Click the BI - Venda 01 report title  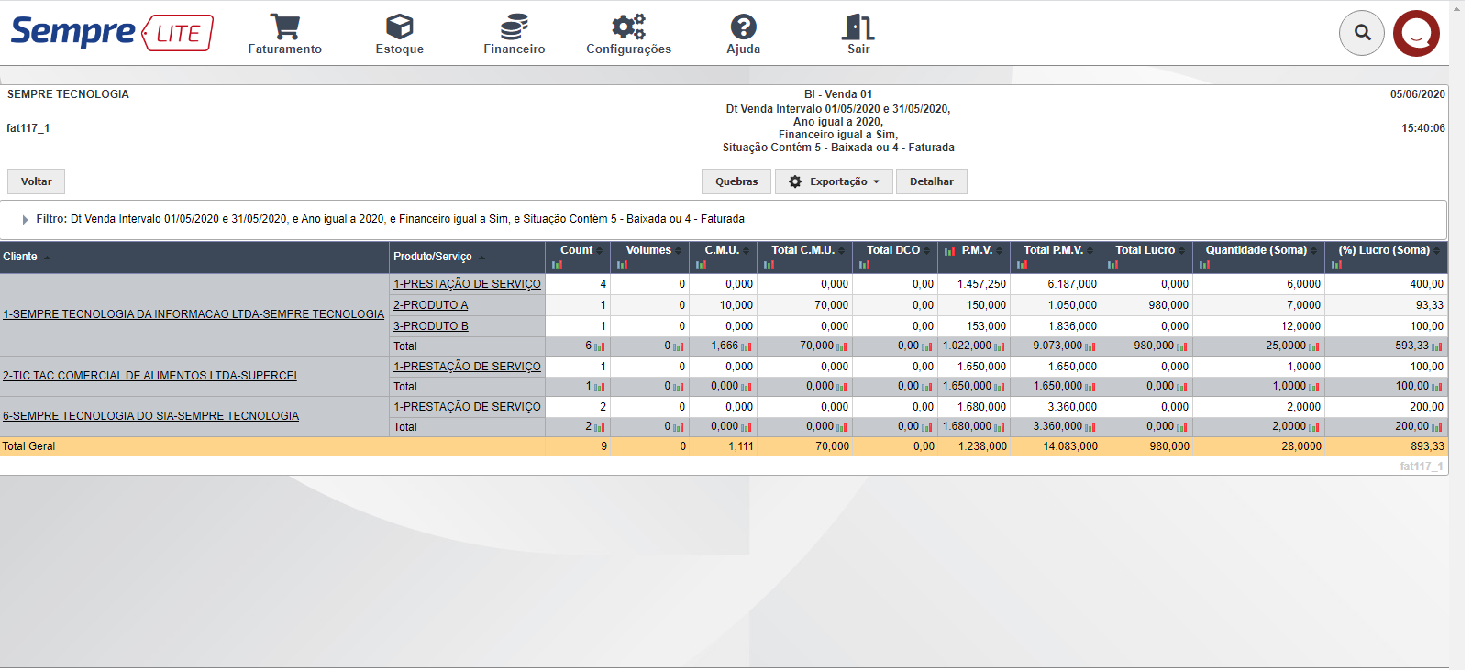838,94
